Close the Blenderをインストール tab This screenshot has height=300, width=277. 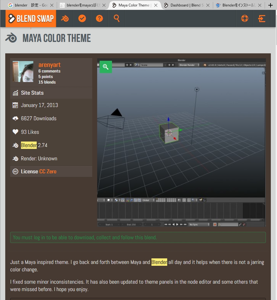coord(260,5)
